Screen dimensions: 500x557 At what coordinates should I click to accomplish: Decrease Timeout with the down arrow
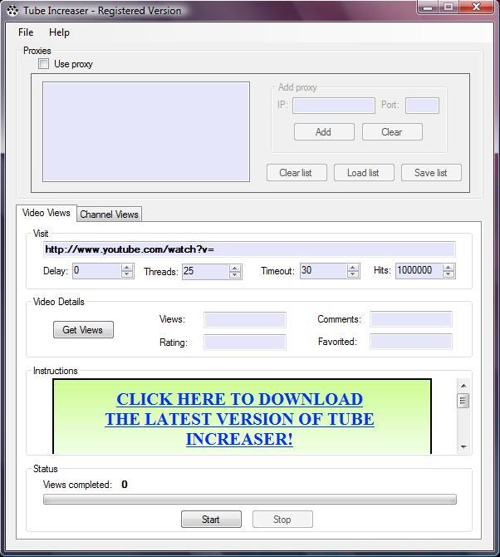point(353,274)
